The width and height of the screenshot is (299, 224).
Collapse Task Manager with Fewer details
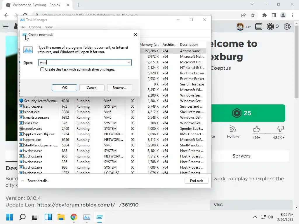(x=34, y=181)
